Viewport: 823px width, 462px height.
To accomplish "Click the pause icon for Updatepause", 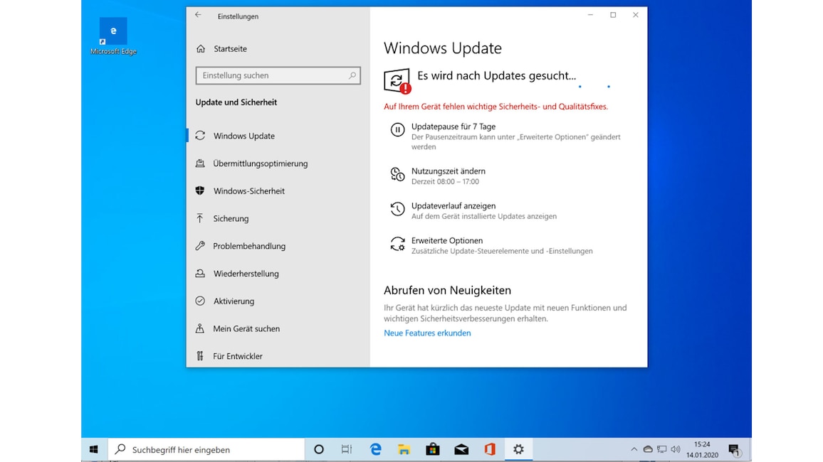I will tap(397, 129).
